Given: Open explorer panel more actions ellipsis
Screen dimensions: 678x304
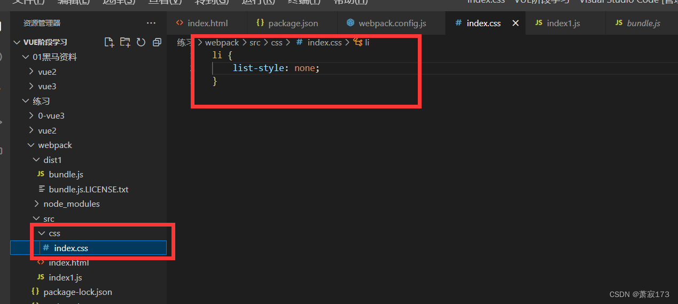Looking at the screenshot, I should (x=151, y=23).
